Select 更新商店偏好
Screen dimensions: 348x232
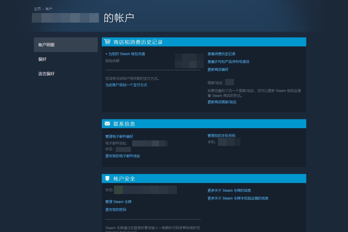(217, 70)
